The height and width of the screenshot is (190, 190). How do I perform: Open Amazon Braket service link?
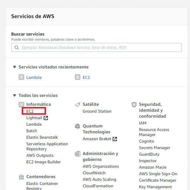pyautogui.click(x=97, y=139)
